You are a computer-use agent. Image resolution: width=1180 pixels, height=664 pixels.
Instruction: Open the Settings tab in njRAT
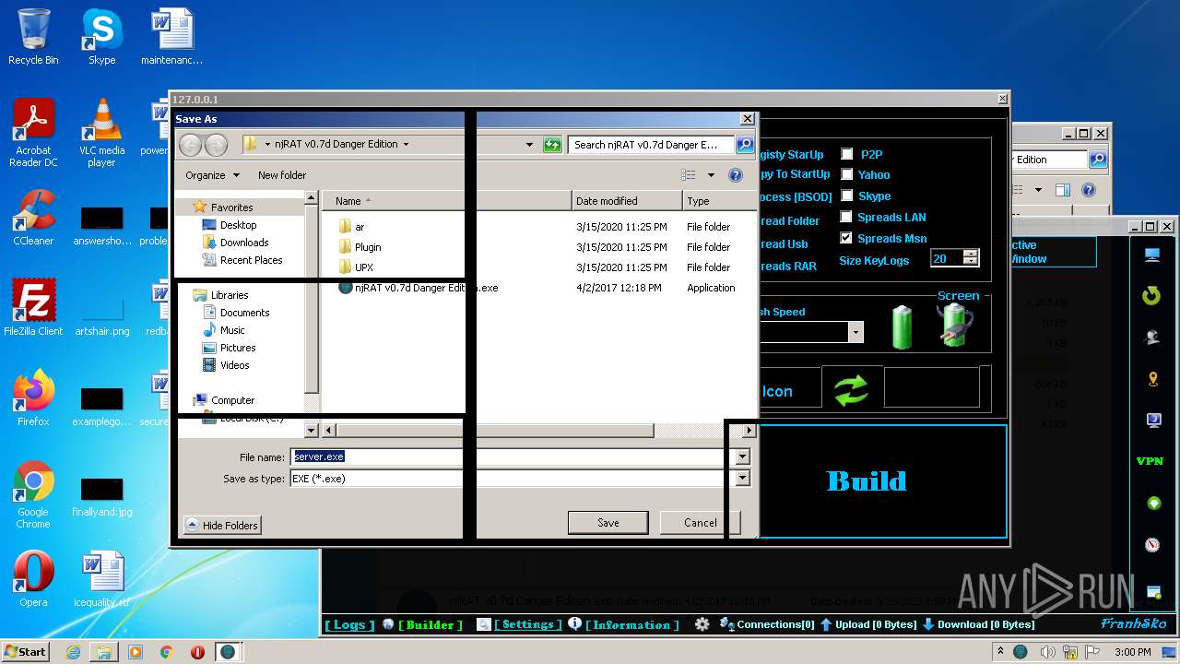[x=527, y=624]
